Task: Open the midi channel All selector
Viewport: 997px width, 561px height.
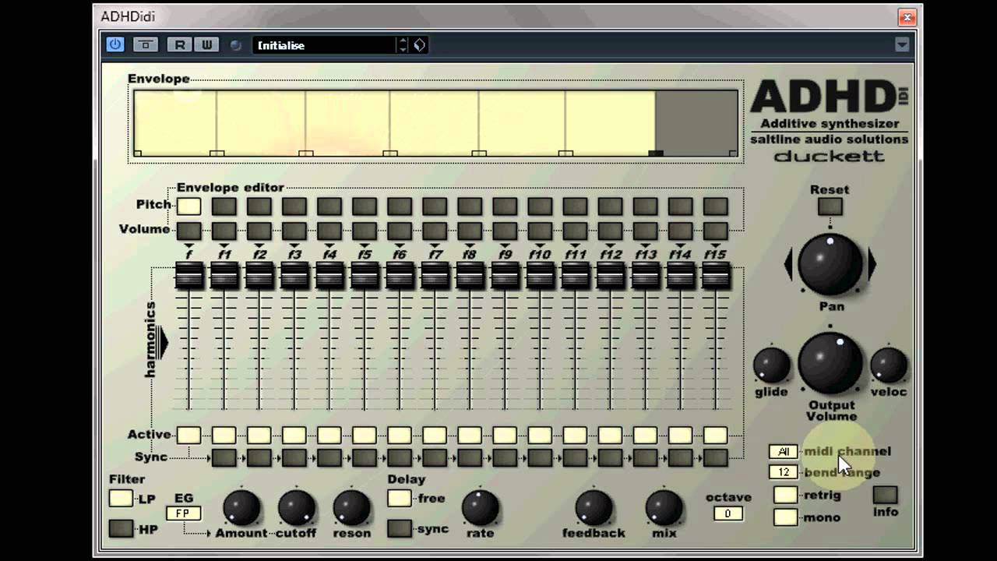Action: [783, 452]
